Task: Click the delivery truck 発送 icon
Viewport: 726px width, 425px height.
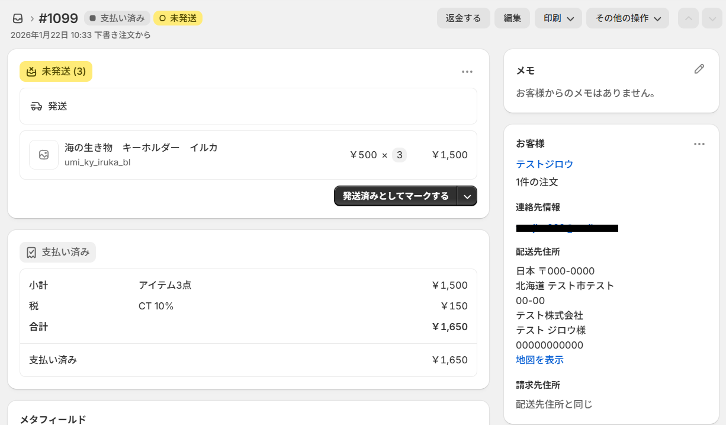Action: pyautogui.click(x=36, y=106)
